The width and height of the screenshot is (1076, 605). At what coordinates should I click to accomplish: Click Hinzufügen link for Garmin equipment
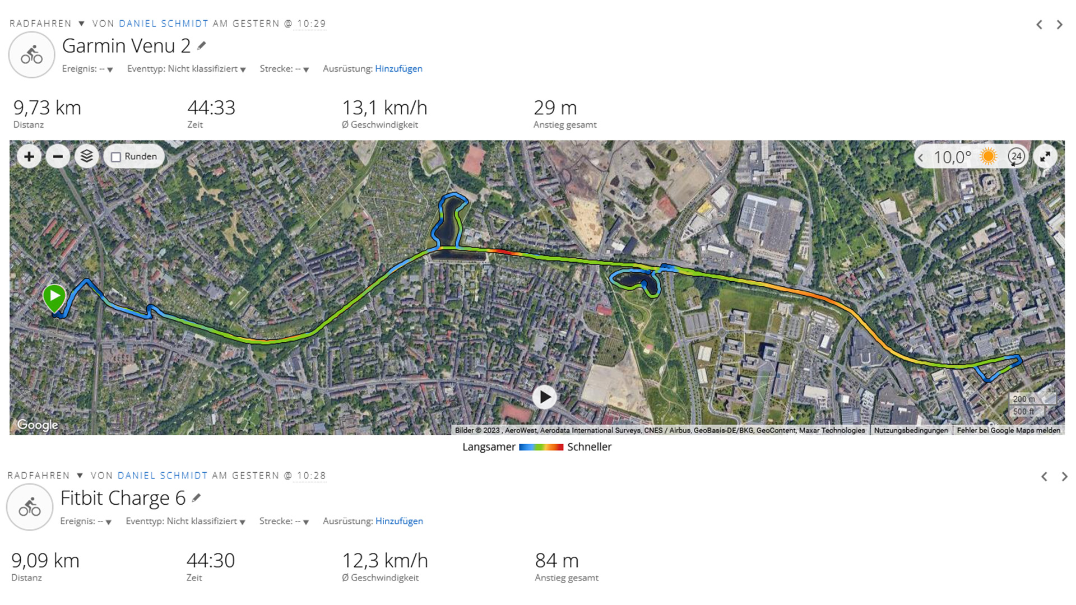click(x=398, y=69)
